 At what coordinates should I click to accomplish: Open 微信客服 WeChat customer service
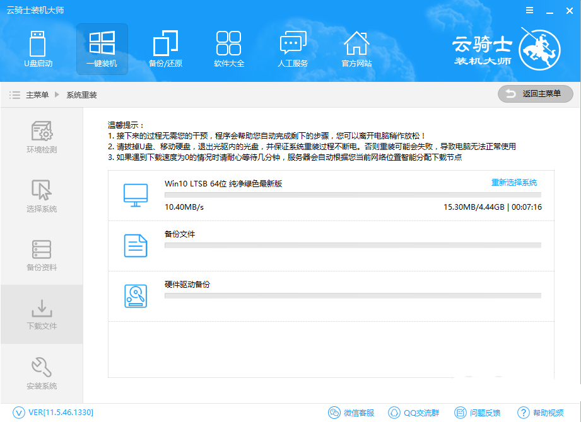(x=351, y=413)
